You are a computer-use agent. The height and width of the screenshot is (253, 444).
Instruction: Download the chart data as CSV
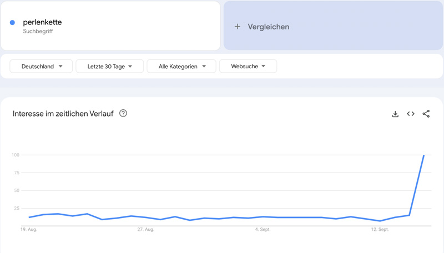tap(395, 114)
